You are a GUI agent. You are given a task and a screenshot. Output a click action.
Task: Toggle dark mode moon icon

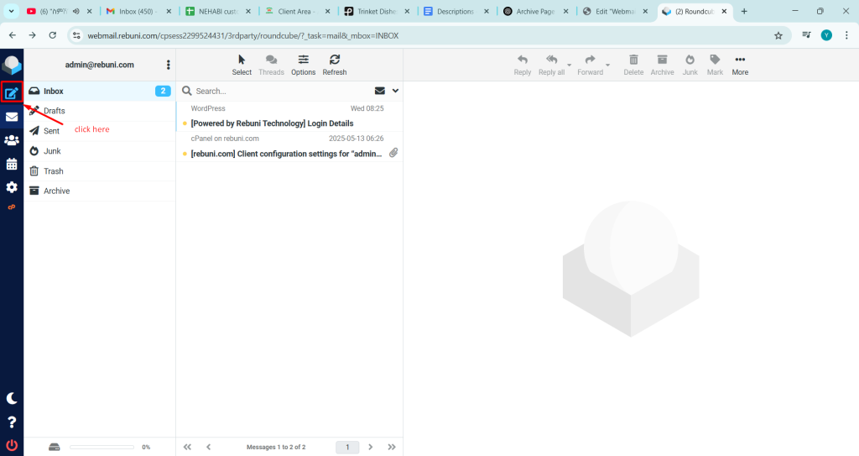(x=12, y=398)
